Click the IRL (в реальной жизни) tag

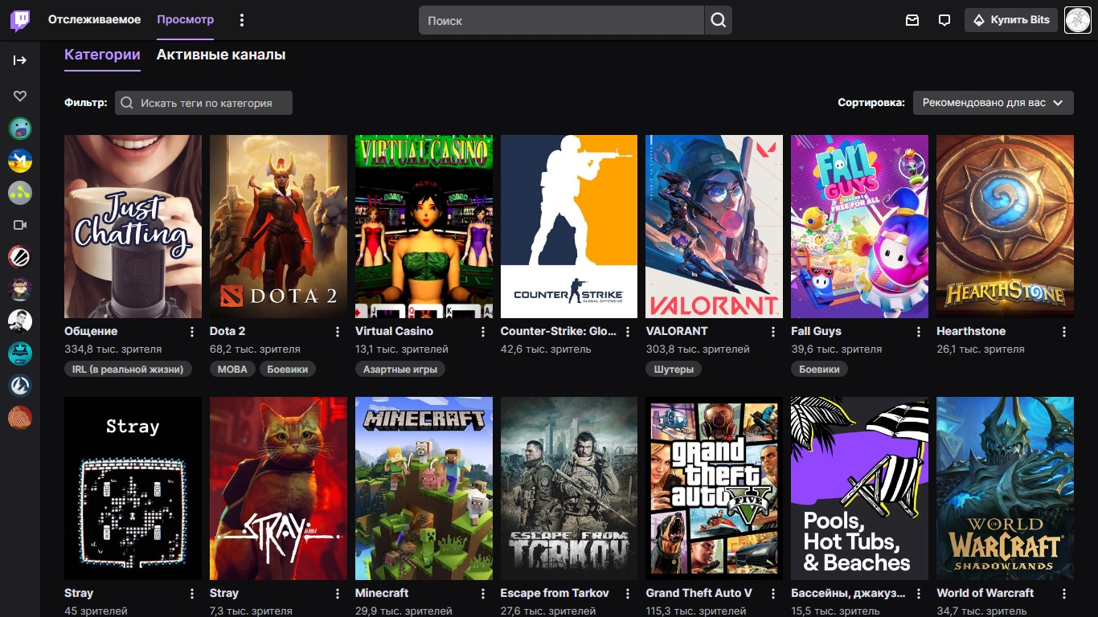click(128, 370)
